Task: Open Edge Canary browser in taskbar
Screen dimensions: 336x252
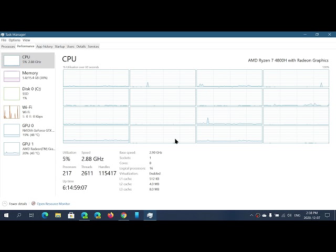Action: pos(98,215)
